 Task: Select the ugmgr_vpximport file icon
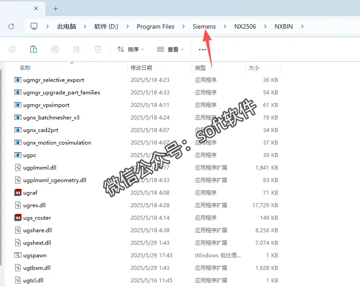click(x=18, y=105)
